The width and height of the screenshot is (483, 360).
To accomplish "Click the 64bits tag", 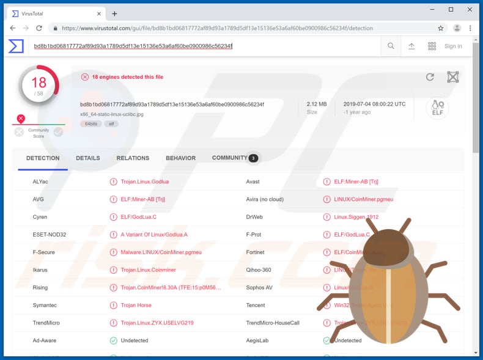I will tap(91, 124).
